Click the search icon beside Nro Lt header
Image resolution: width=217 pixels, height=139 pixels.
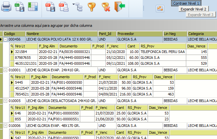[x=12, y=46]
